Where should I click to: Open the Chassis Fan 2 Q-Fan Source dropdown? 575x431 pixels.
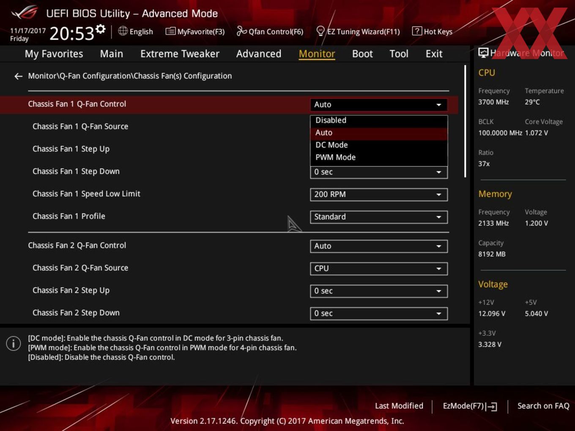tap(379, 268)
